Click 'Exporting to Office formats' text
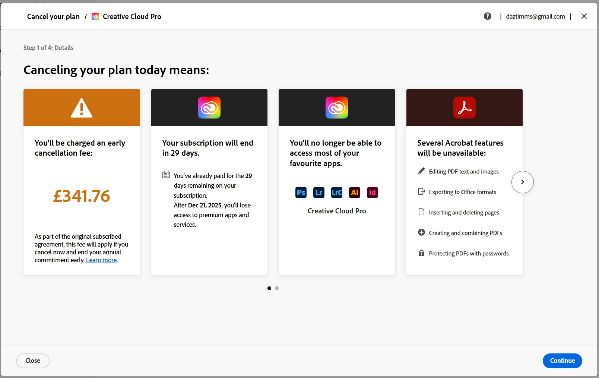Screen dimensions: 599x378 pyautogui.click(x=463, y=192)
